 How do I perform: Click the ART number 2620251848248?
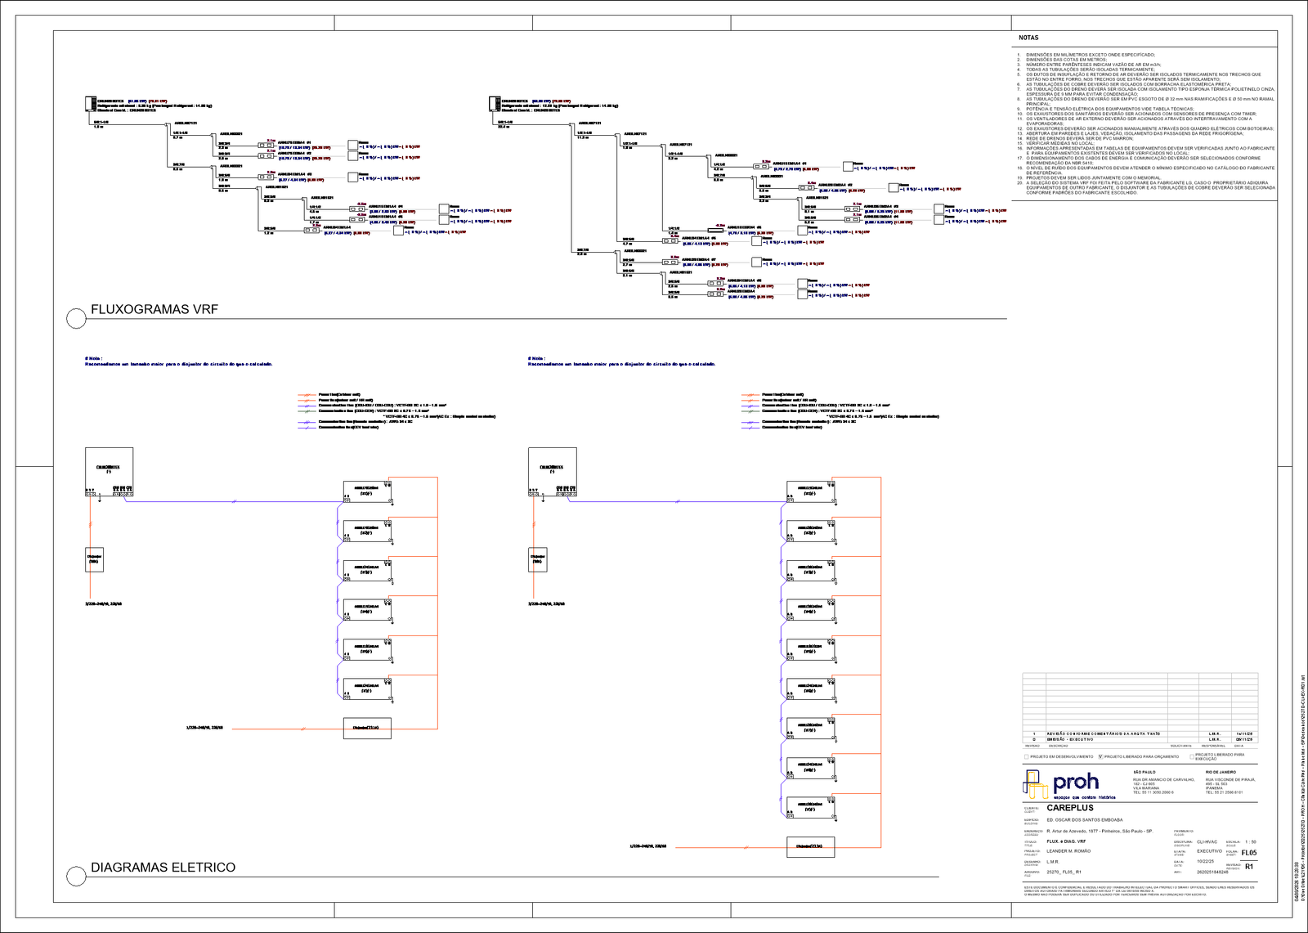pyautogui.click(x=1212, y=872)
